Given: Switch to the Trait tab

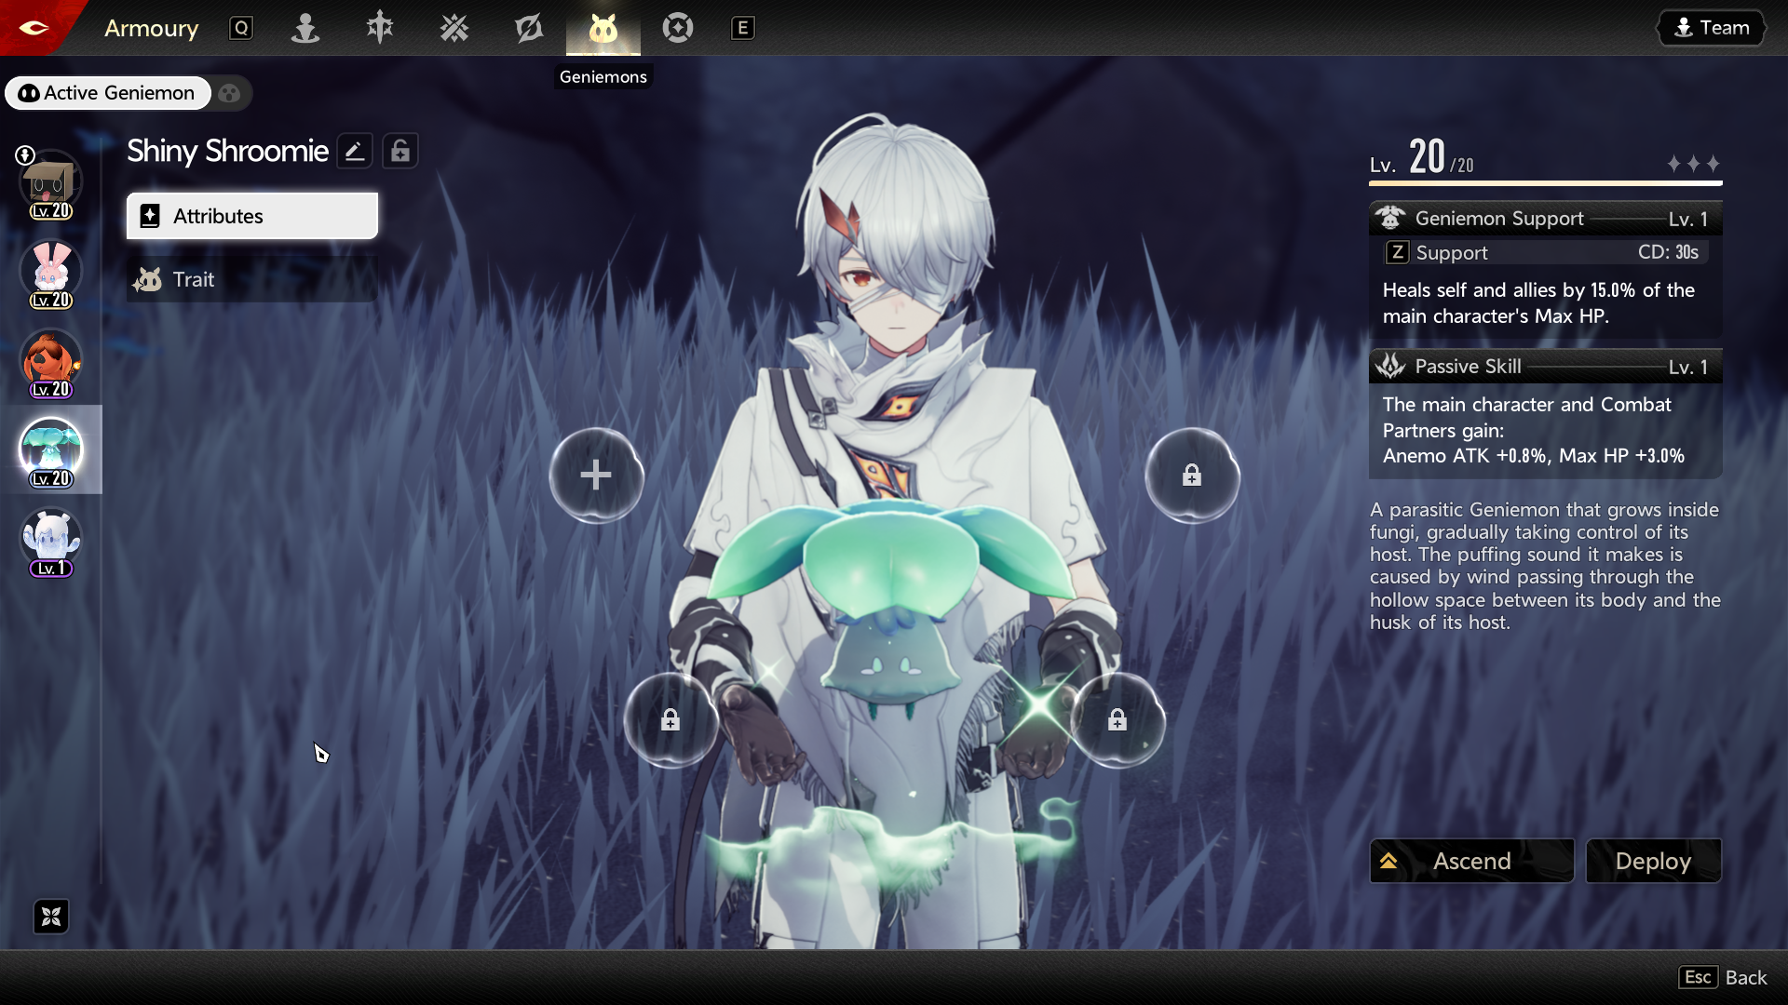Looking at the screenshot, I should pos(252,279).
